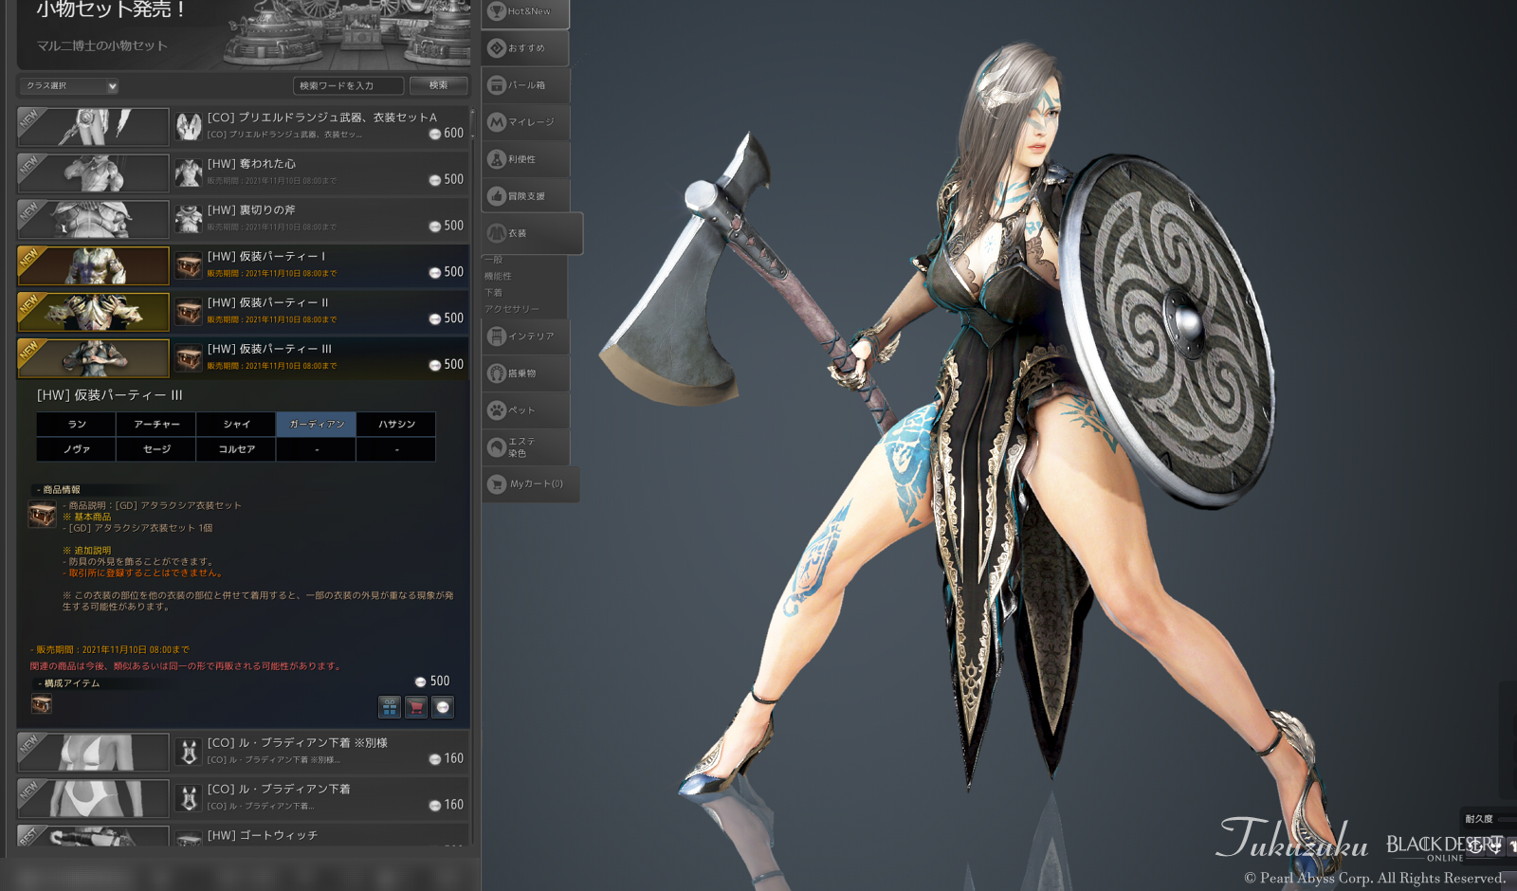1517x891 pixels.
Task: Select the ガーディアン class preview
Action: point(317,424)
